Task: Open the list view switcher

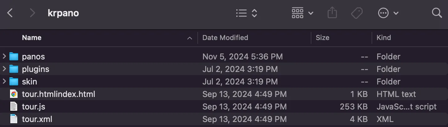Action: click(246, 13)
